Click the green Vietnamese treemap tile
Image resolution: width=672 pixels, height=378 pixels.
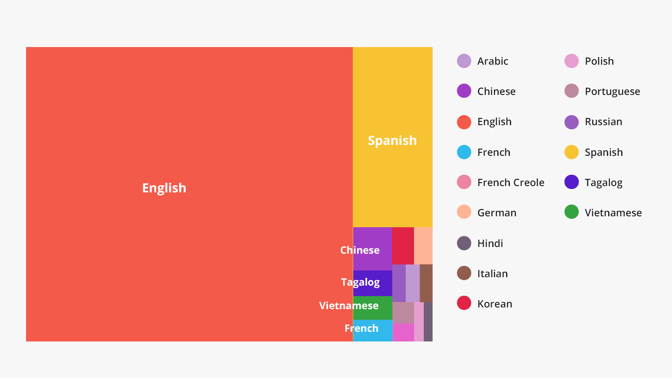[373, 308]
